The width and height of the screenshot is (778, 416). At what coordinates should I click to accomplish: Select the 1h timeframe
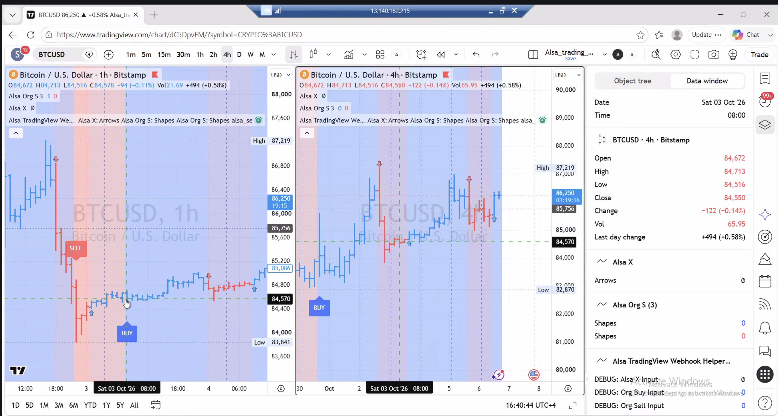pos(200,54)
